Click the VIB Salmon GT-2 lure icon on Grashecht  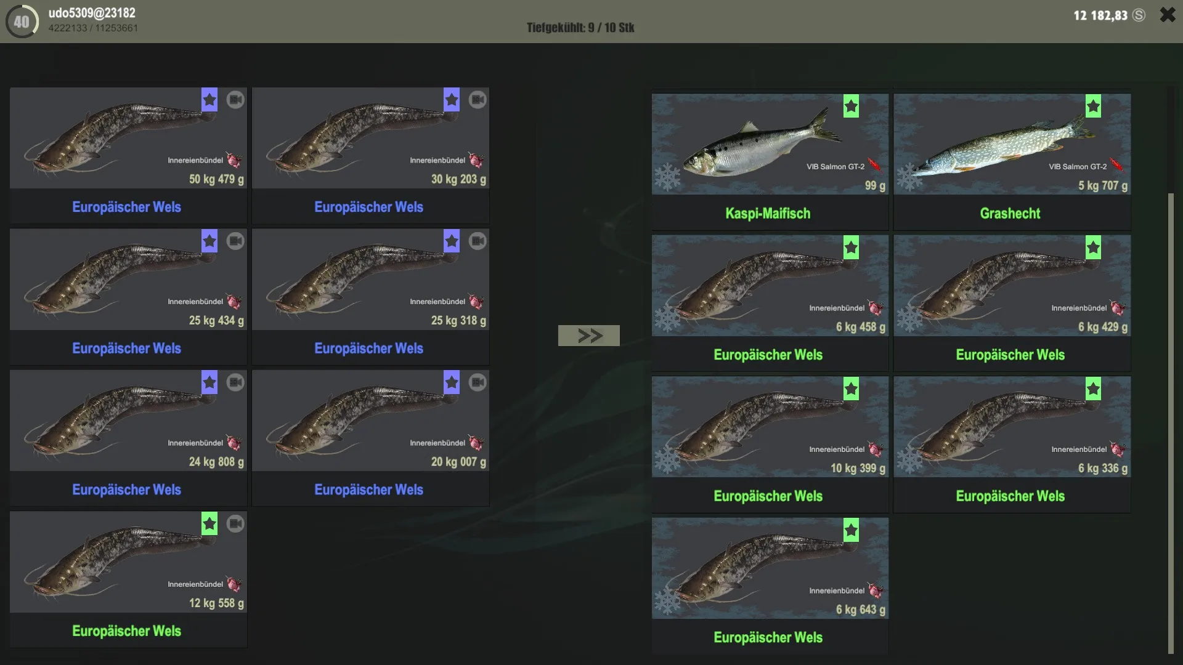pos(1116,166)
